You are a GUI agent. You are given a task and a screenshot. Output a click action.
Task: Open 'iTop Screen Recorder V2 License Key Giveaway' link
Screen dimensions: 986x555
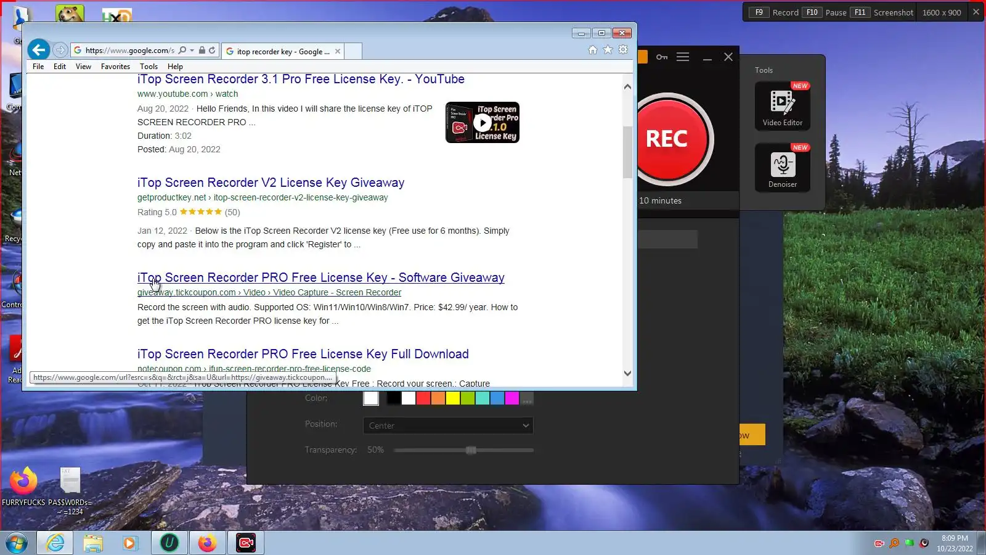(x=271, y=183)
